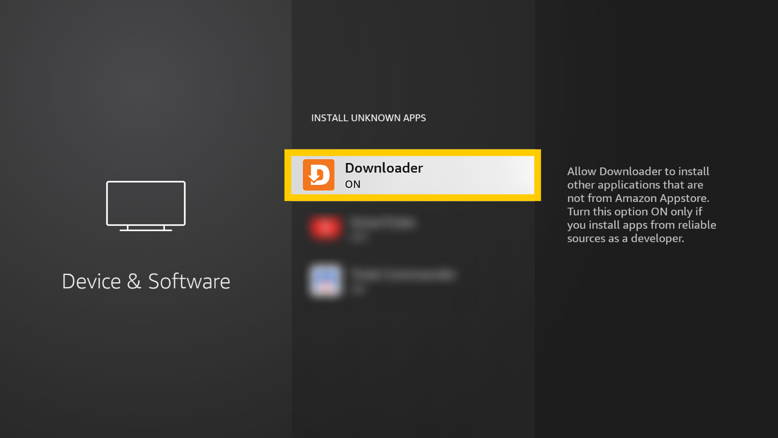Click the blurred red app icon
The width and height of the screenshot is (778, 438).
(325, 228)
